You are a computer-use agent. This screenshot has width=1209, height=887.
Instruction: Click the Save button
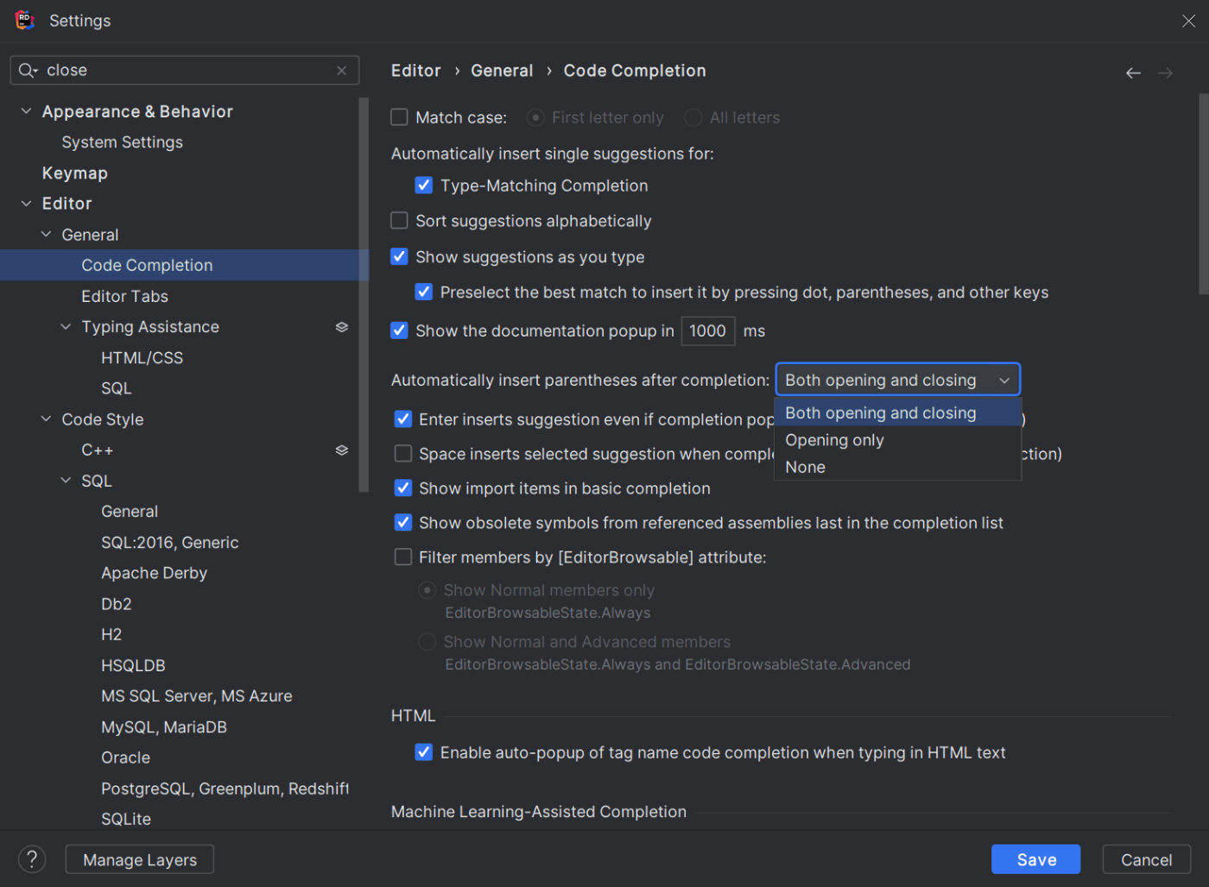(1035, 859)
